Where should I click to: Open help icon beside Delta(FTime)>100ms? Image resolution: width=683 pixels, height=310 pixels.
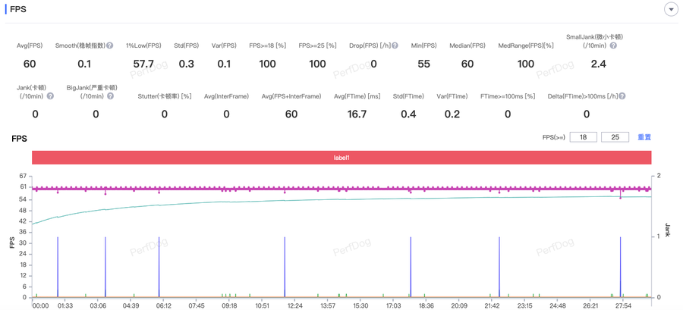point(622,96)
